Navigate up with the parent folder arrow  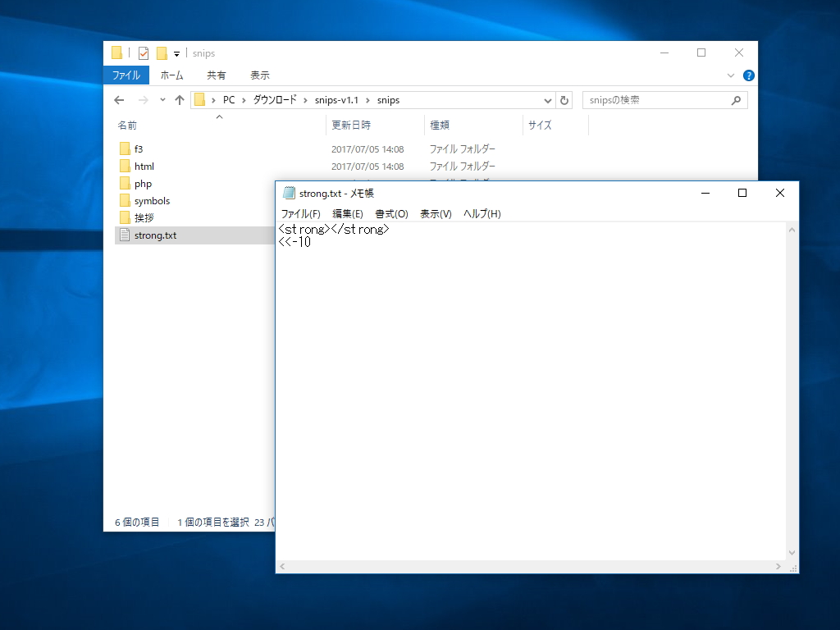179,99
